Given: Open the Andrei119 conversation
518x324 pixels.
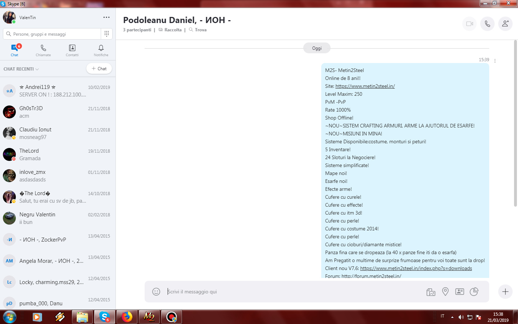Looking at the screenshot, I should tap(58, 91).
